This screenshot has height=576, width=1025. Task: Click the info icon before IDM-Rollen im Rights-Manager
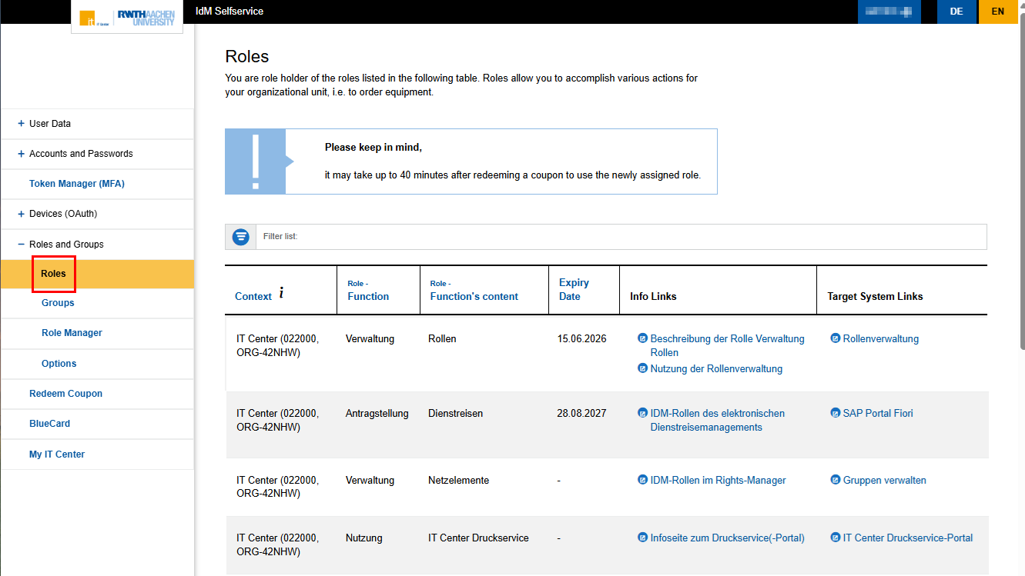pyautogui.click(x=642, y=480)
